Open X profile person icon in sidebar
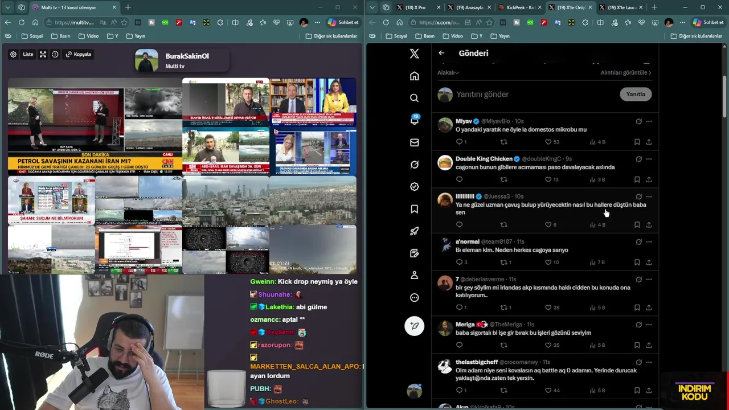This screenshot has height=410, width=729. [414, 276]
